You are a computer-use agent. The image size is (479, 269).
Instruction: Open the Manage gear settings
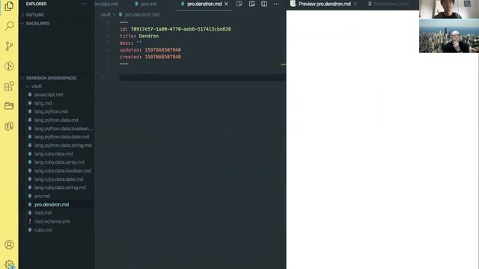tap(9, 264)
